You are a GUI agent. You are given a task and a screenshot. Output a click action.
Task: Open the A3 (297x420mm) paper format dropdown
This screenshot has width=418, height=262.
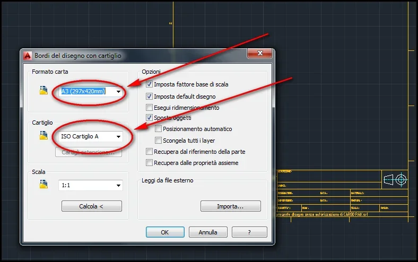[118, 91]
